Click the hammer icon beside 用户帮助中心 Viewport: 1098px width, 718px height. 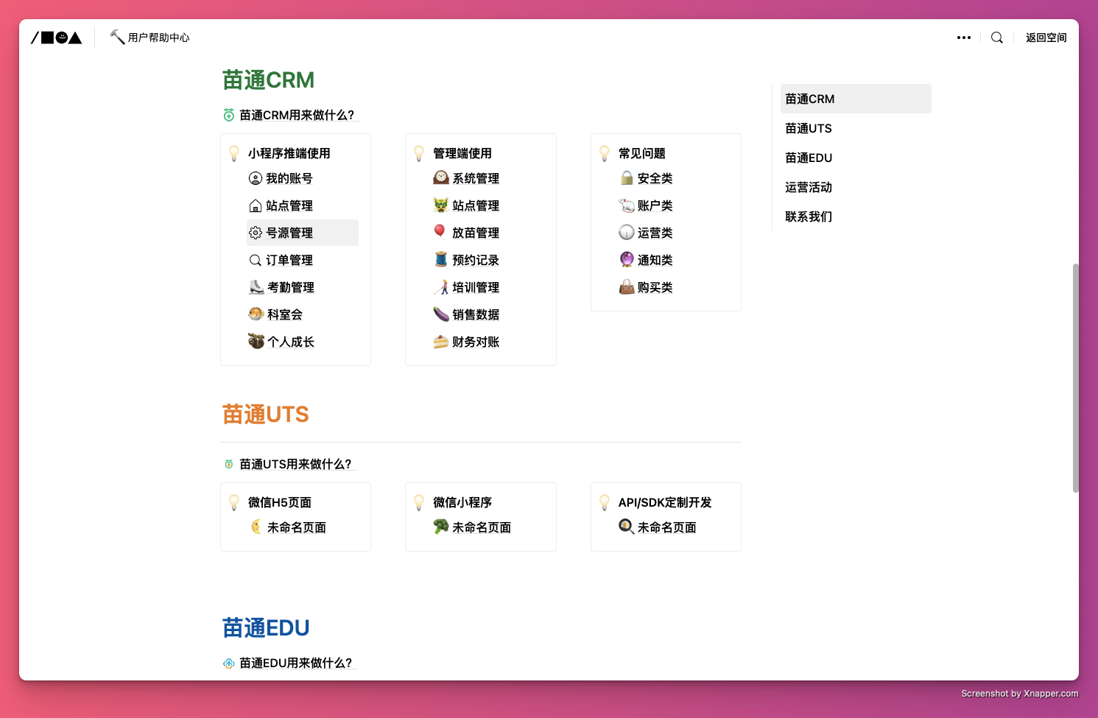[117, 37]
